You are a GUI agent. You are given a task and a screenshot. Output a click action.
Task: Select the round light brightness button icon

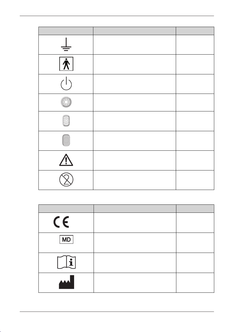(x=66, y=102)
